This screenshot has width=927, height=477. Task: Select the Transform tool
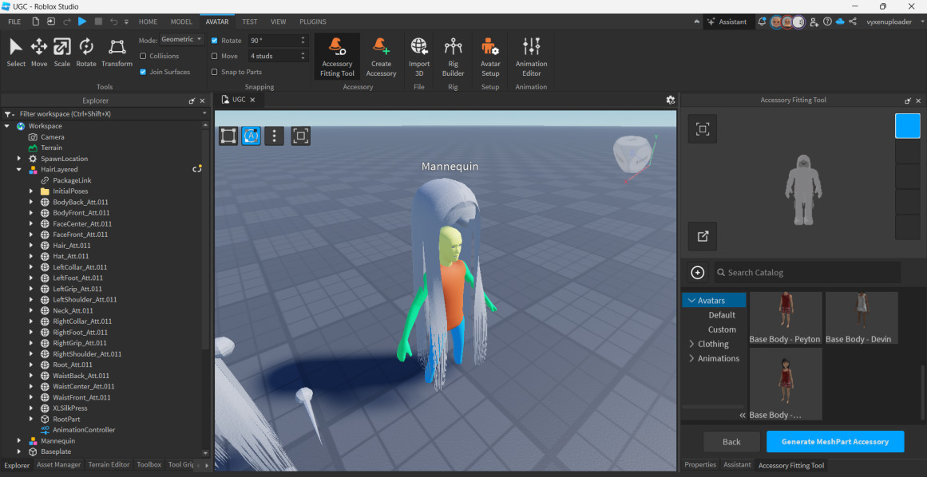[x=117, y=53]
